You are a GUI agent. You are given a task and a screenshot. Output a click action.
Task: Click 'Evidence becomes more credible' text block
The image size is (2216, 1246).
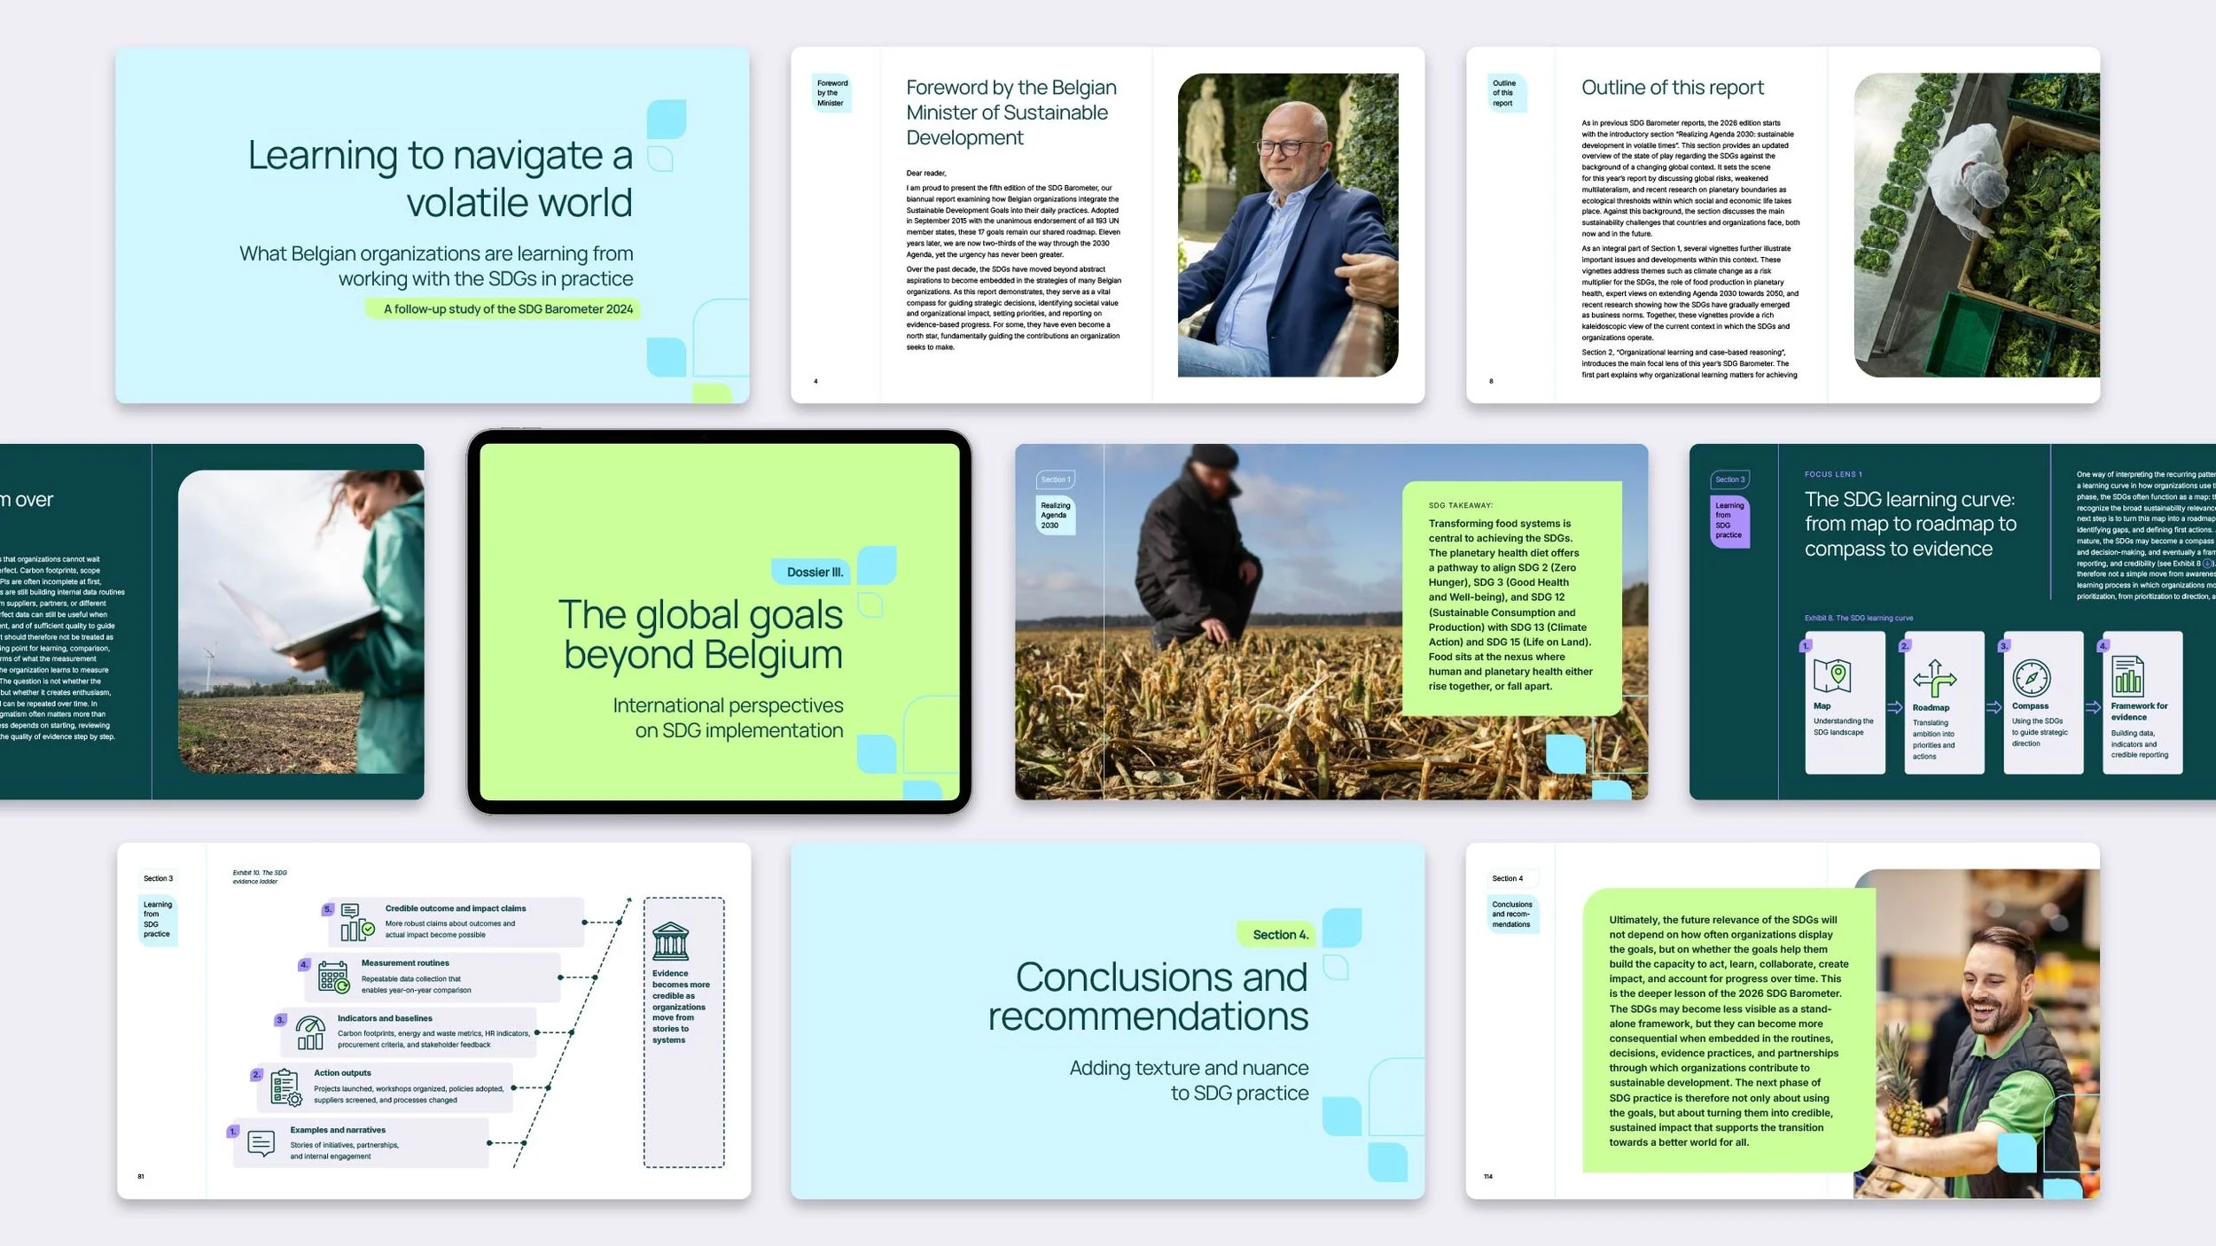click(681, 1007)
